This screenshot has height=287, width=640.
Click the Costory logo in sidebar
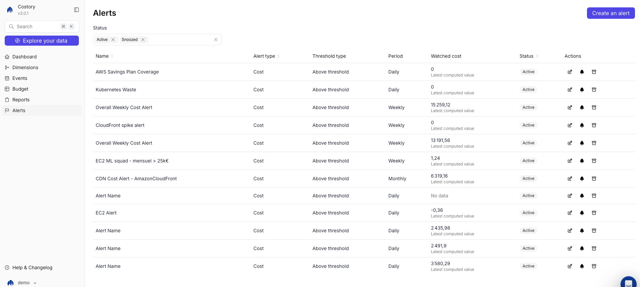click(10, 10)
